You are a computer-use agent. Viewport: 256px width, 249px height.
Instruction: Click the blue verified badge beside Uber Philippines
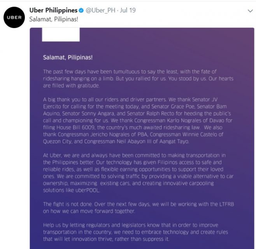(81, 11)
